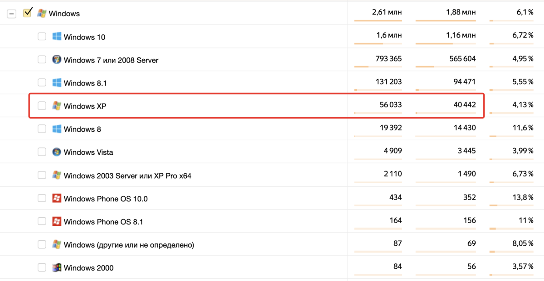This screenshot has height=281, width=544.
Task: Click the Windows 7 orb icon
Action: (x=57, y=59)
